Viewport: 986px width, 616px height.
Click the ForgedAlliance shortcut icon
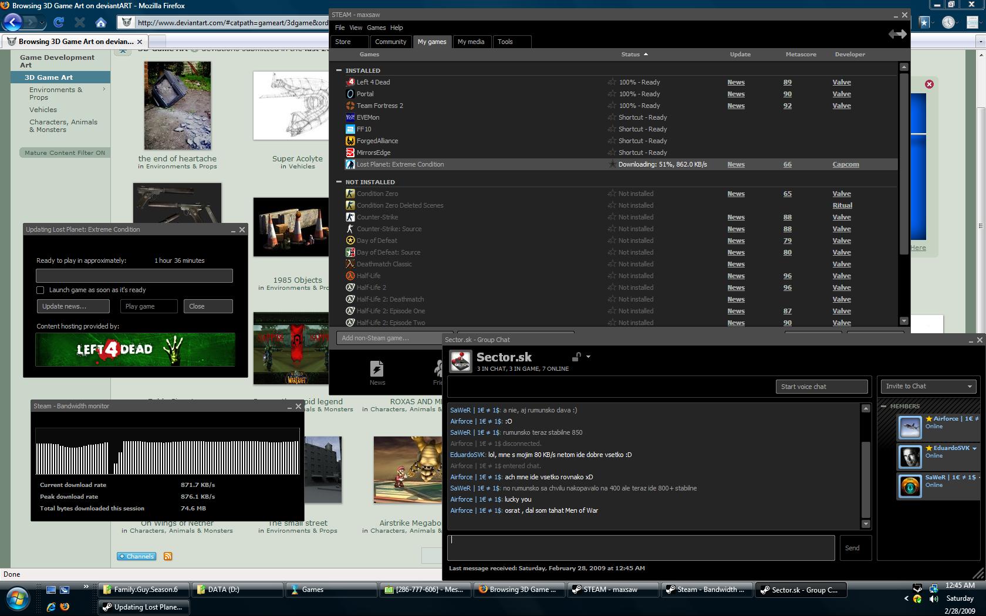[x=350, y=141]
